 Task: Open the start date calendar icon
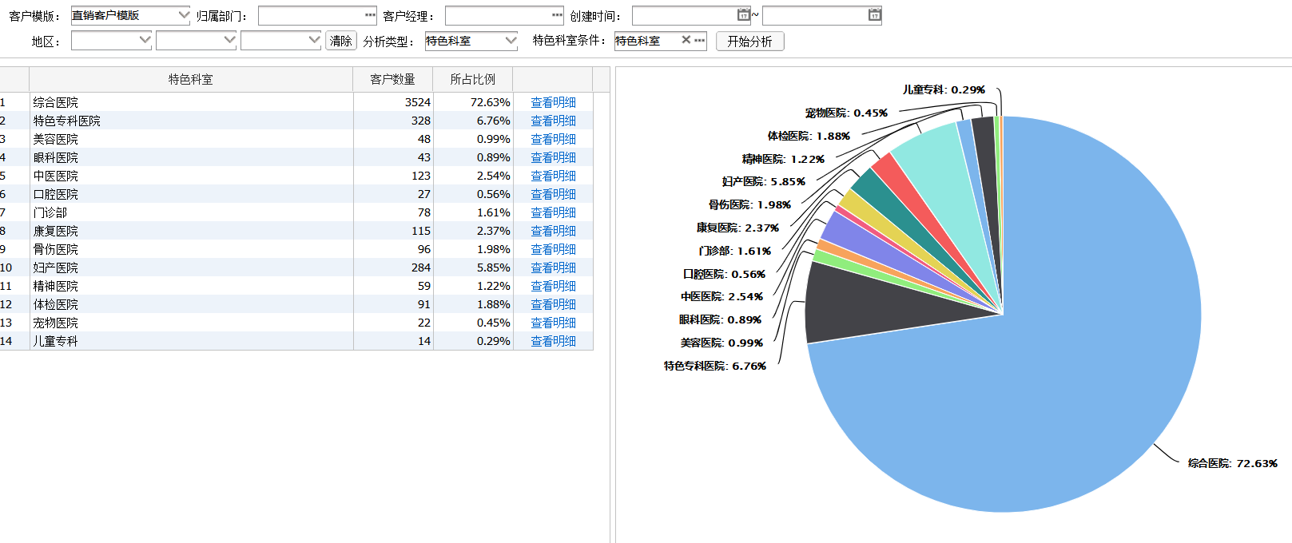pyautogui.click(x=743, y=15)
